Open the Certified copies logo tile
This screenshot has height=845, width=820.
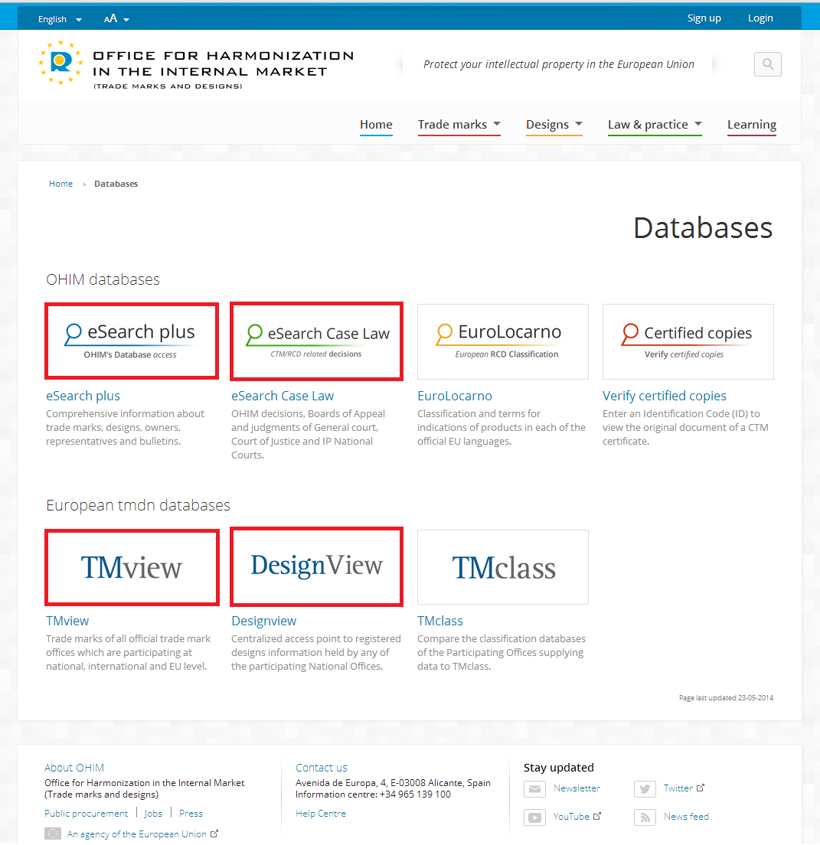pyautogui.click(x=688, y=341)
